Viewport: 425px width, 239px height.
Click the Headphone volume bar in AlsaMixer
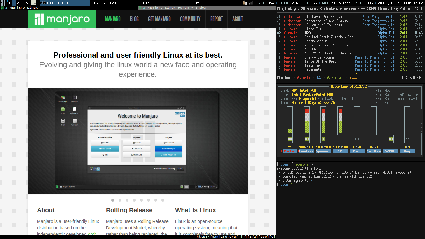coord(307,121)
